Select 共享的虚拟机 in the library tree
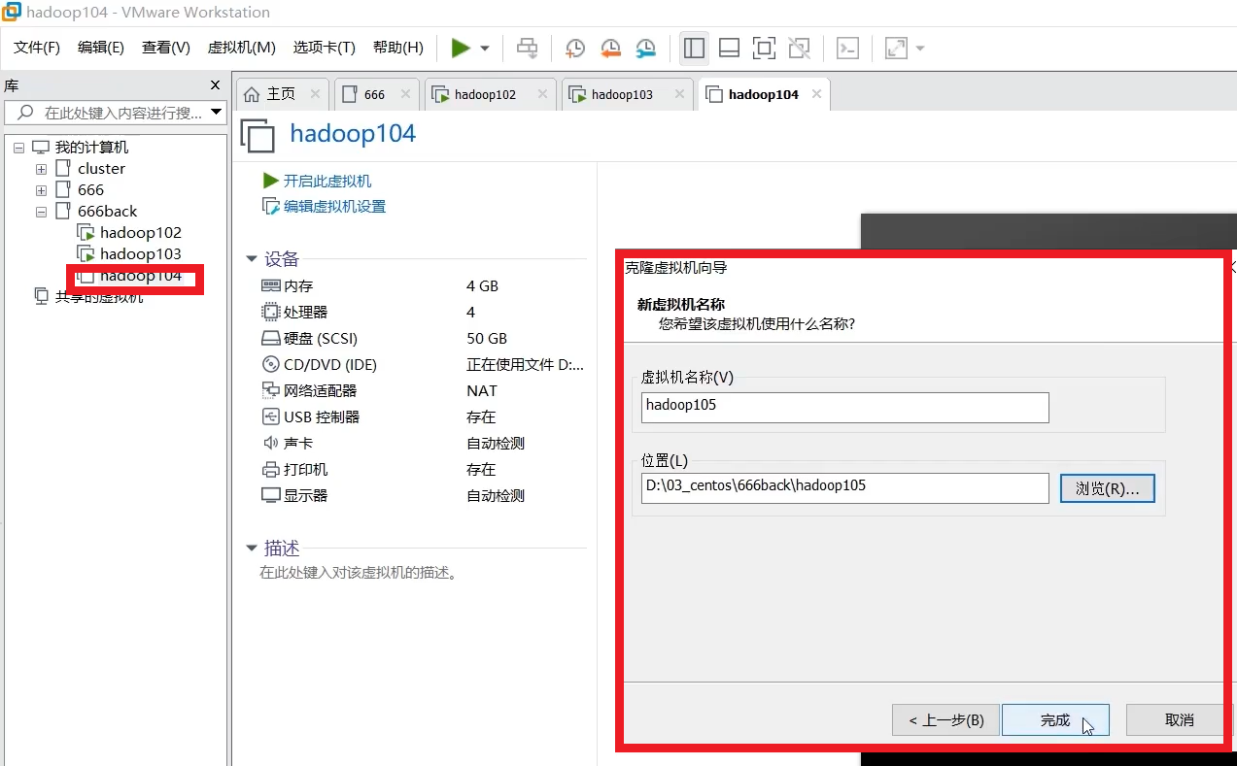Image resolution: width=1237 pixels, height=766 pixels. pos(98,297)
